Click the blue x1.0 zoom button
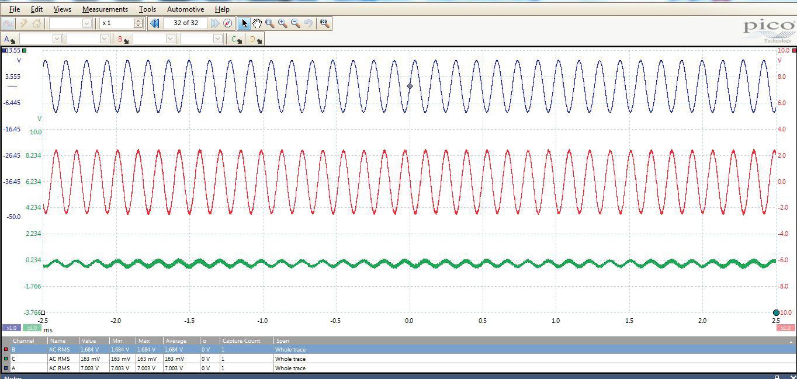 (x=11, y=328)
